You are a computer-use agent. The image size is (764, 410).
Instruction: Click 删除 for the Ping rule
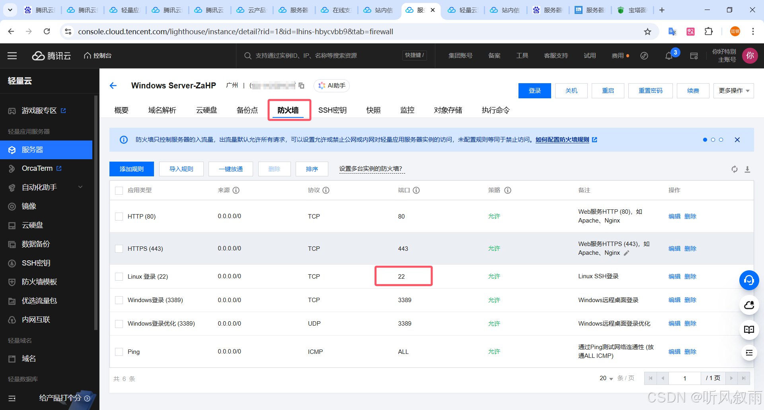click(x=690, y=352)
